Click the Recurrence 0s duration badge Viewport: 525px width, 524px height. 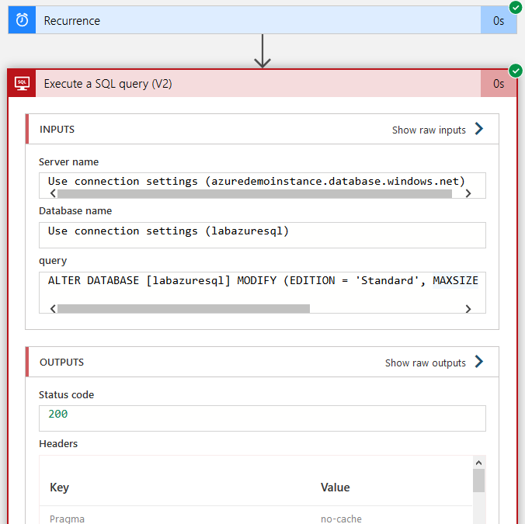[499, 21]
